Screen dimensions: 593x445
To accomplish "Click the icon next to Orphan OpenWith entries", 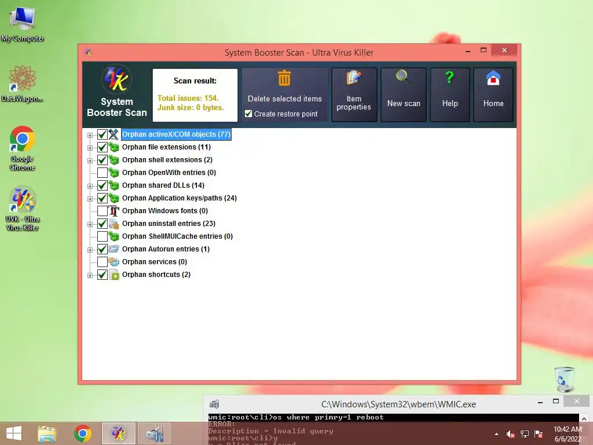I will tap(114, 173).
